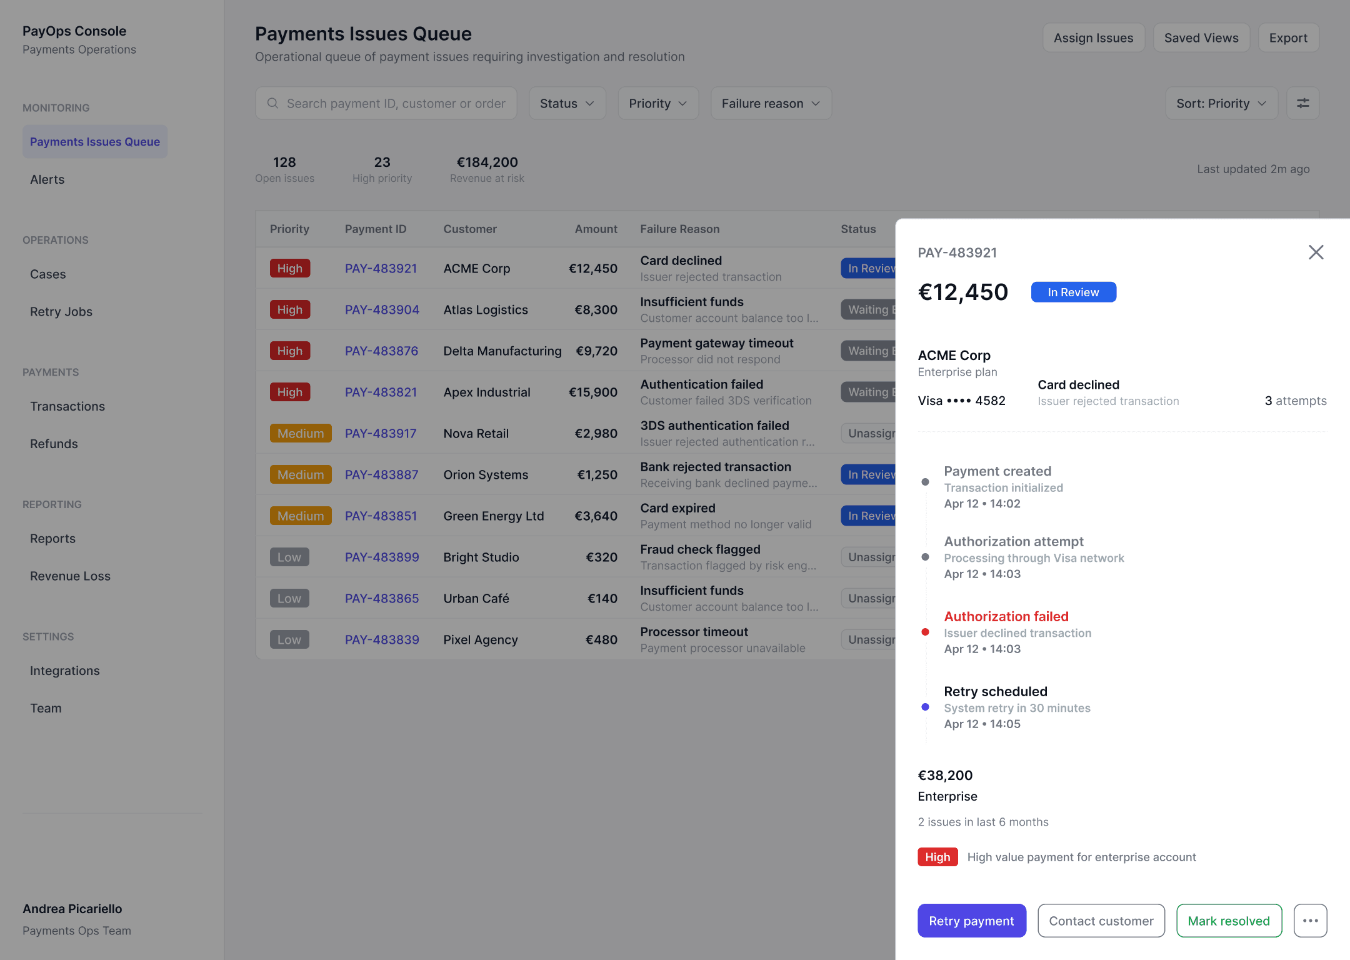
Task: Close the PAY-483921 detail panel
Action: pyautogui.click(x=1316, y=252)
